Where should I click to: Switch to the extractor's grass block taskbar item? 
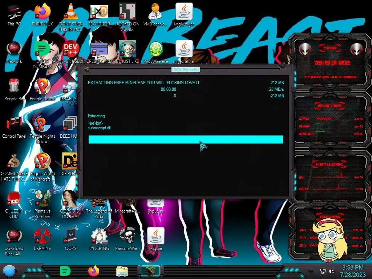tap(150, 271)
